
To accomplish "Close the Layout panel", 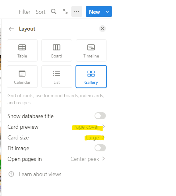I will tap(102, 29).
